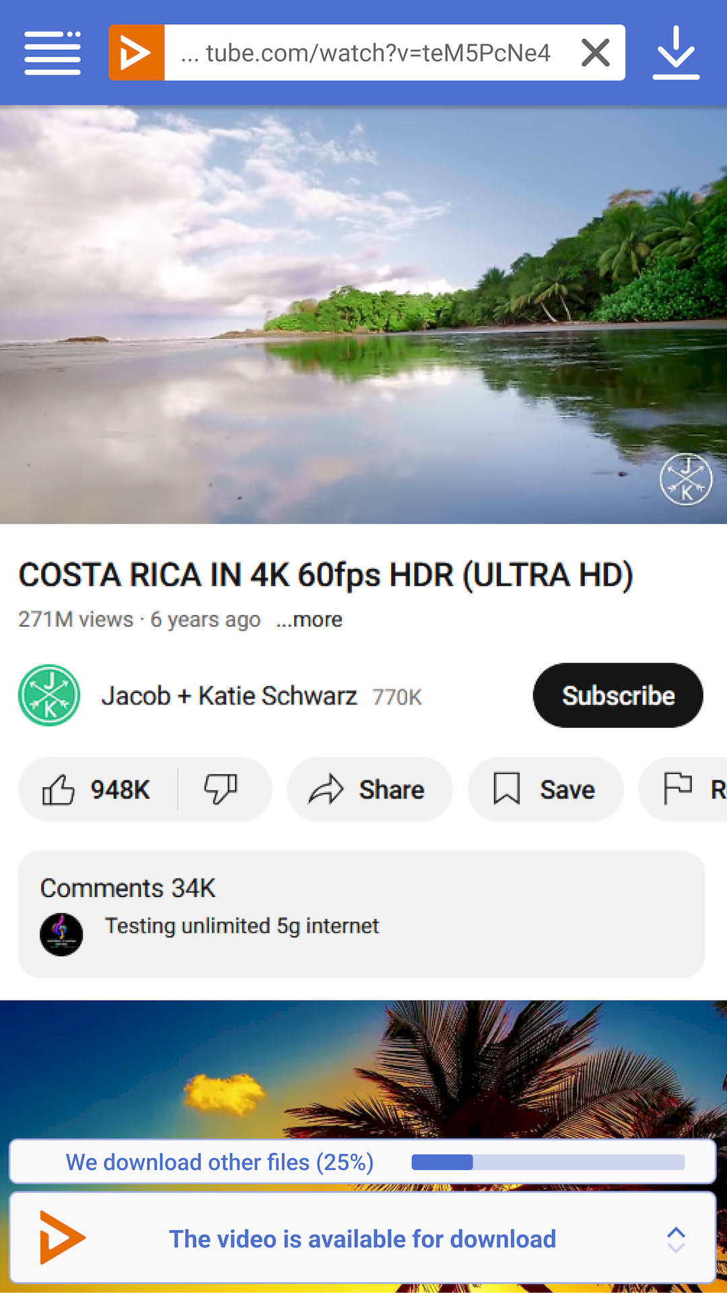This screenshot has width=727, height=1293.
Task: Open downloads via the download arrow icon
Action: coord(676,53)
